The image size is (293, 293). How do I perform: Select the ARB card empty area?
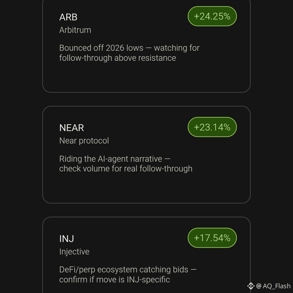[146, 77]
